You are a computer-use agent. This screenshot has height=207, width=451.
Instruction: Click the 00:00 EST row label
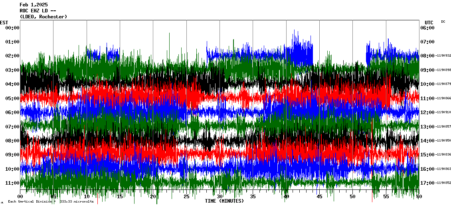pyautogui.click(x=12, y=28)
